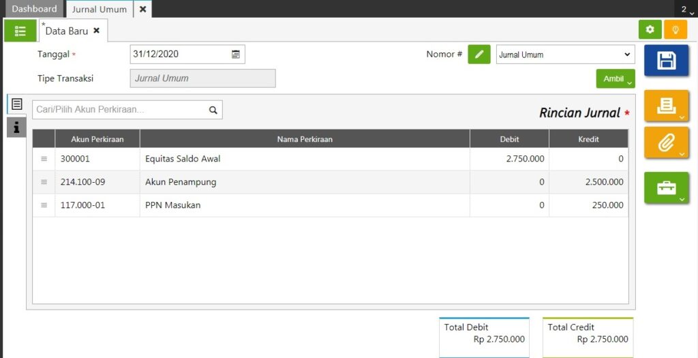Click the magnifier search icon in account search

coord(213,110)
